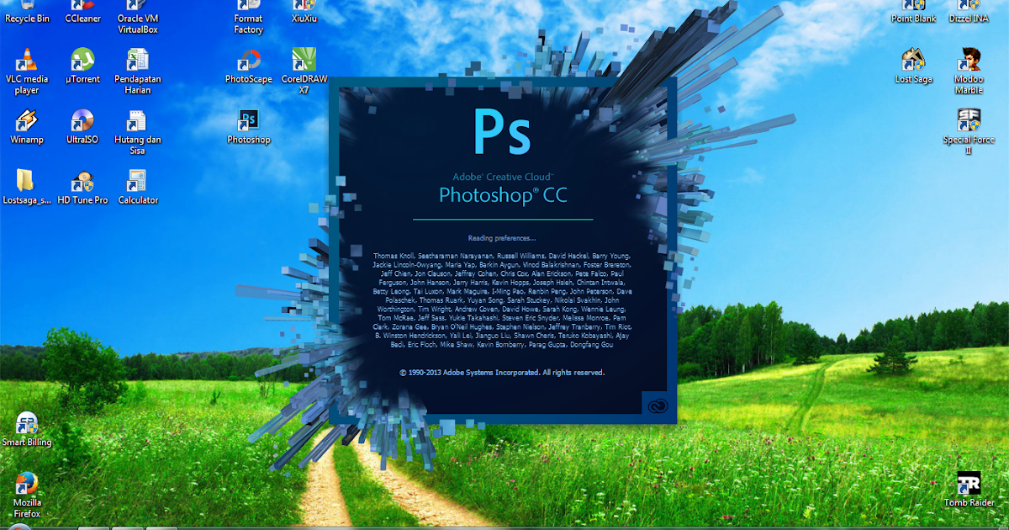This screenshot has width=1009, height=530.
Task: Launch Mozilla Firefox from the desktop
Action: click(27, 495)
